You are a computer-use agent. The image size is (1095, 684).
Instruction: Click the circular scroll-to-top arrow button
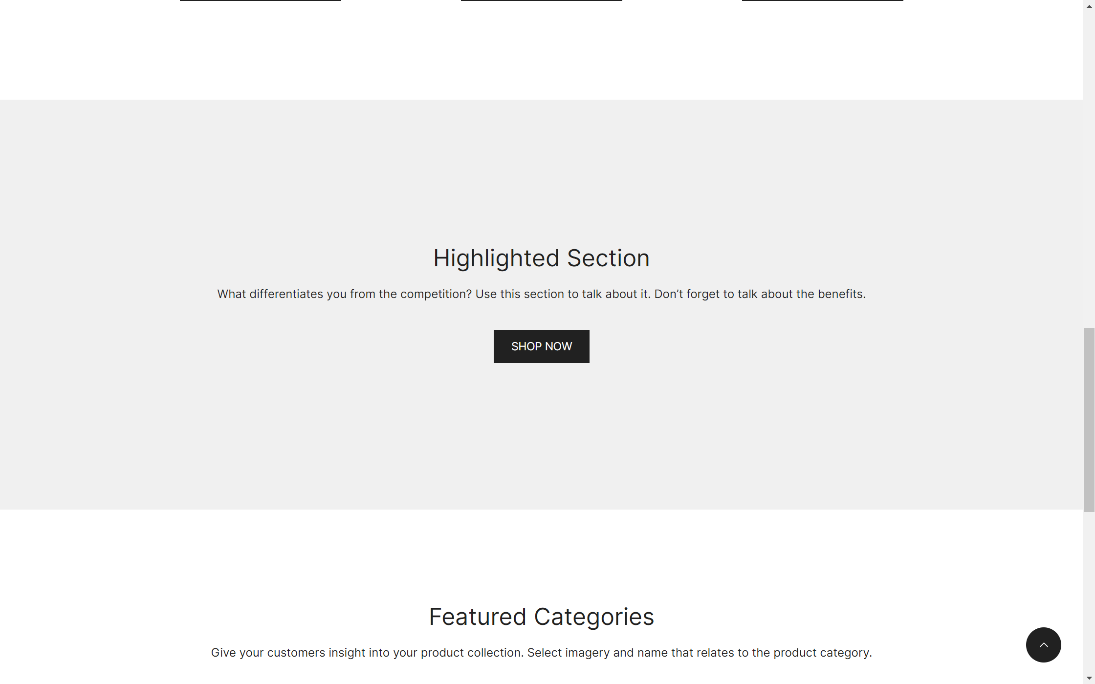pos(1043,645)
